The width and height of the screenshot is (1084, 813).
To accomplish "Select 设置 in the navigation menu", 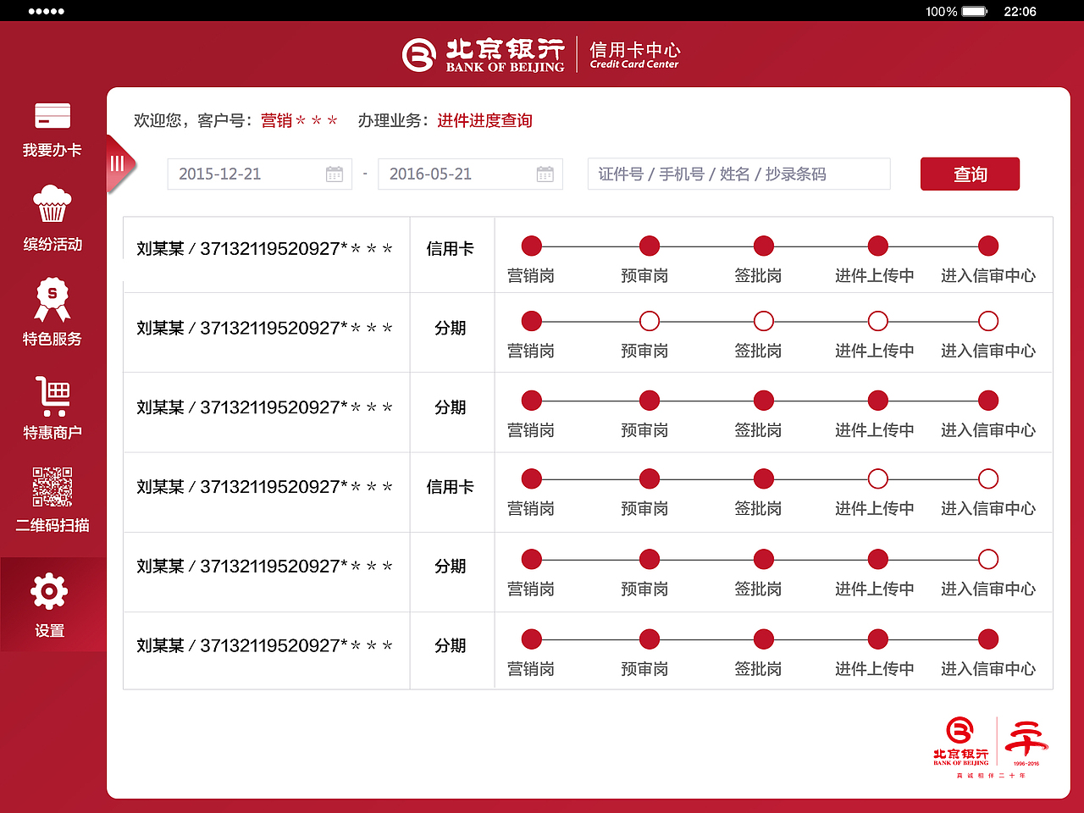I will point(49,630).
